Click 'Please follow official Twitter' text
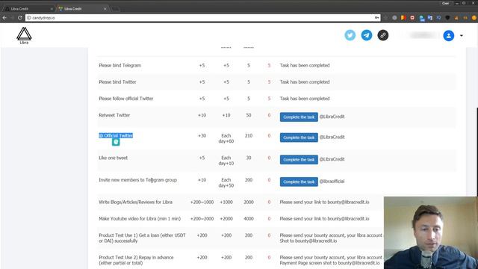The width and height of the screenshot is (478, 269). click(126, 99)
